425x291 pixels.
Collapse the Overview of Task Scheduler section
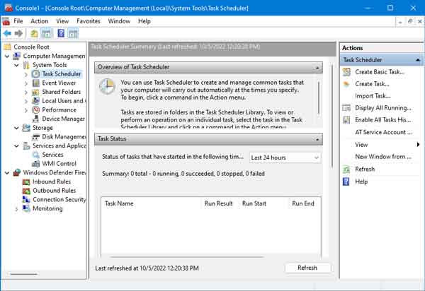click(317, 68)
